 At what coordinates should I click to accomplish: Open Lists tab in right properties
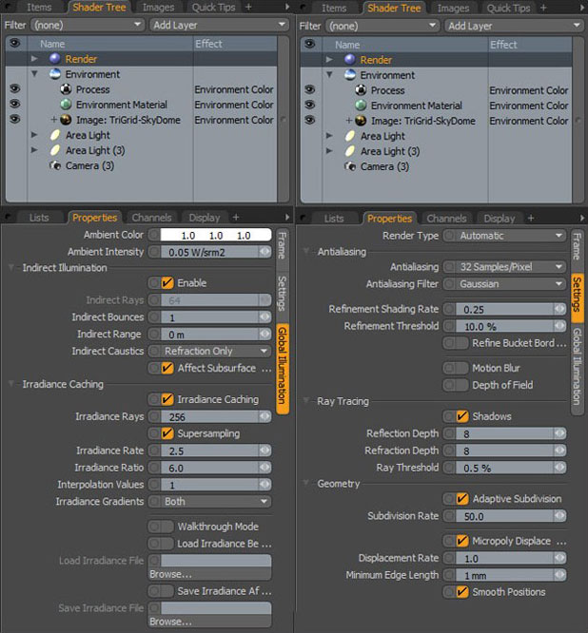coord(334,219)
